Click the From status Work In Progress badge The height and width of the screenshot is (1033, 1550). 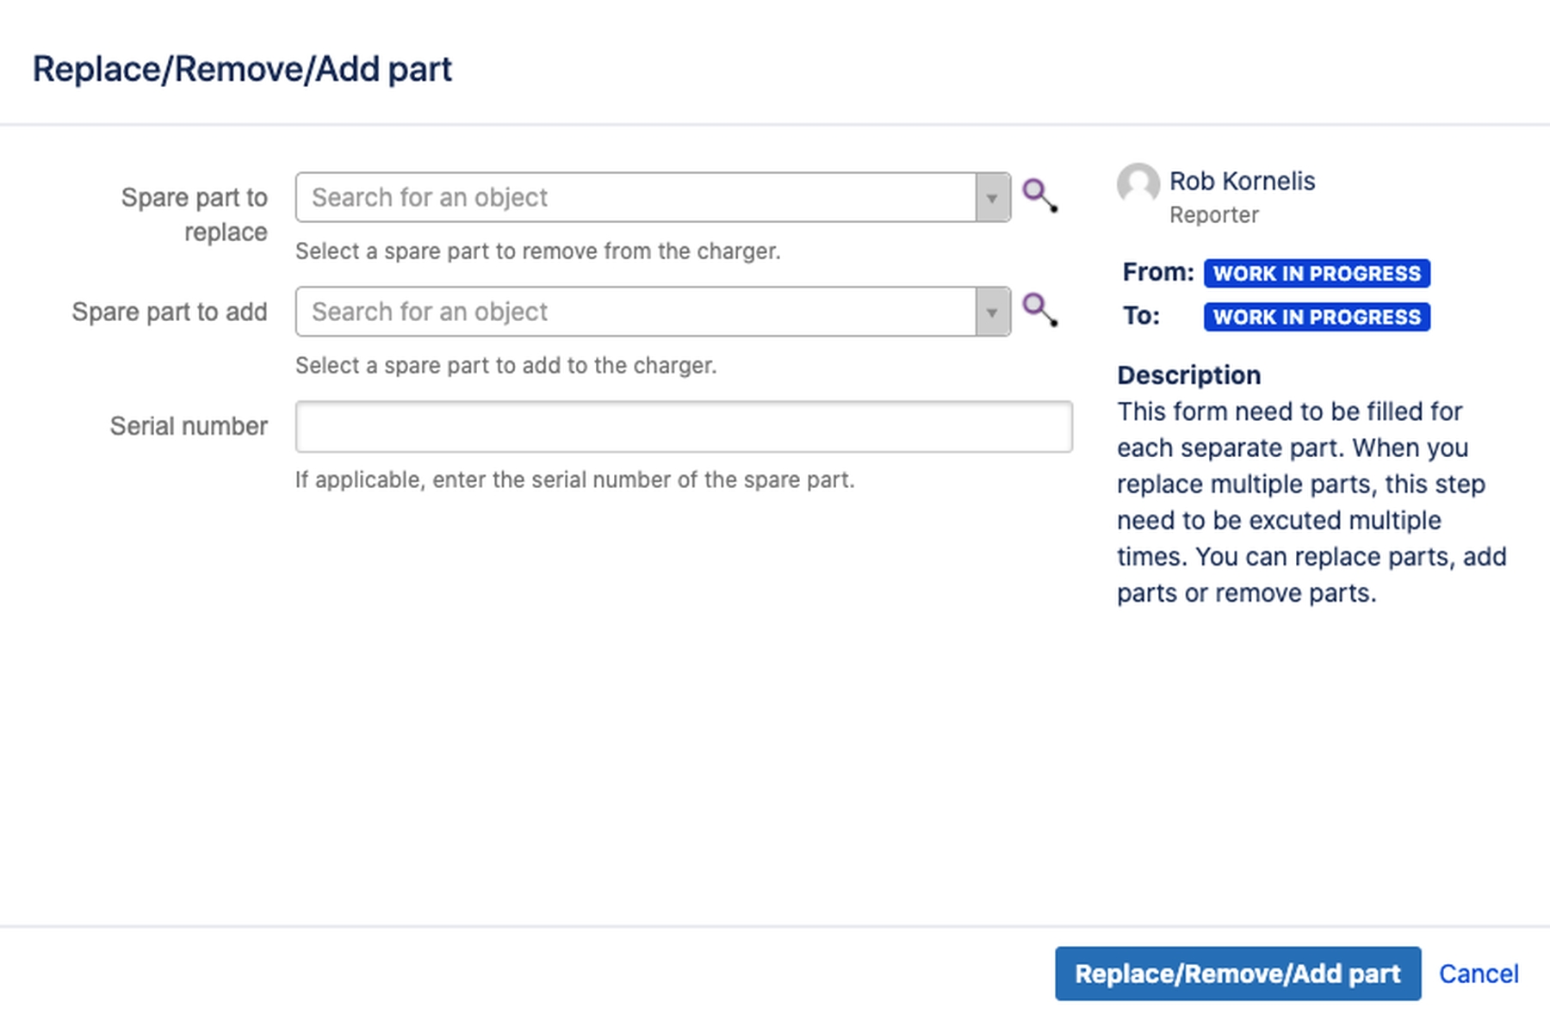point(1316,274)
